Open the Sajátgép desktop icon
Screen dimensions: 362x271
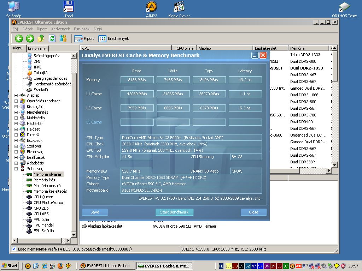click(x=14, y=9)
